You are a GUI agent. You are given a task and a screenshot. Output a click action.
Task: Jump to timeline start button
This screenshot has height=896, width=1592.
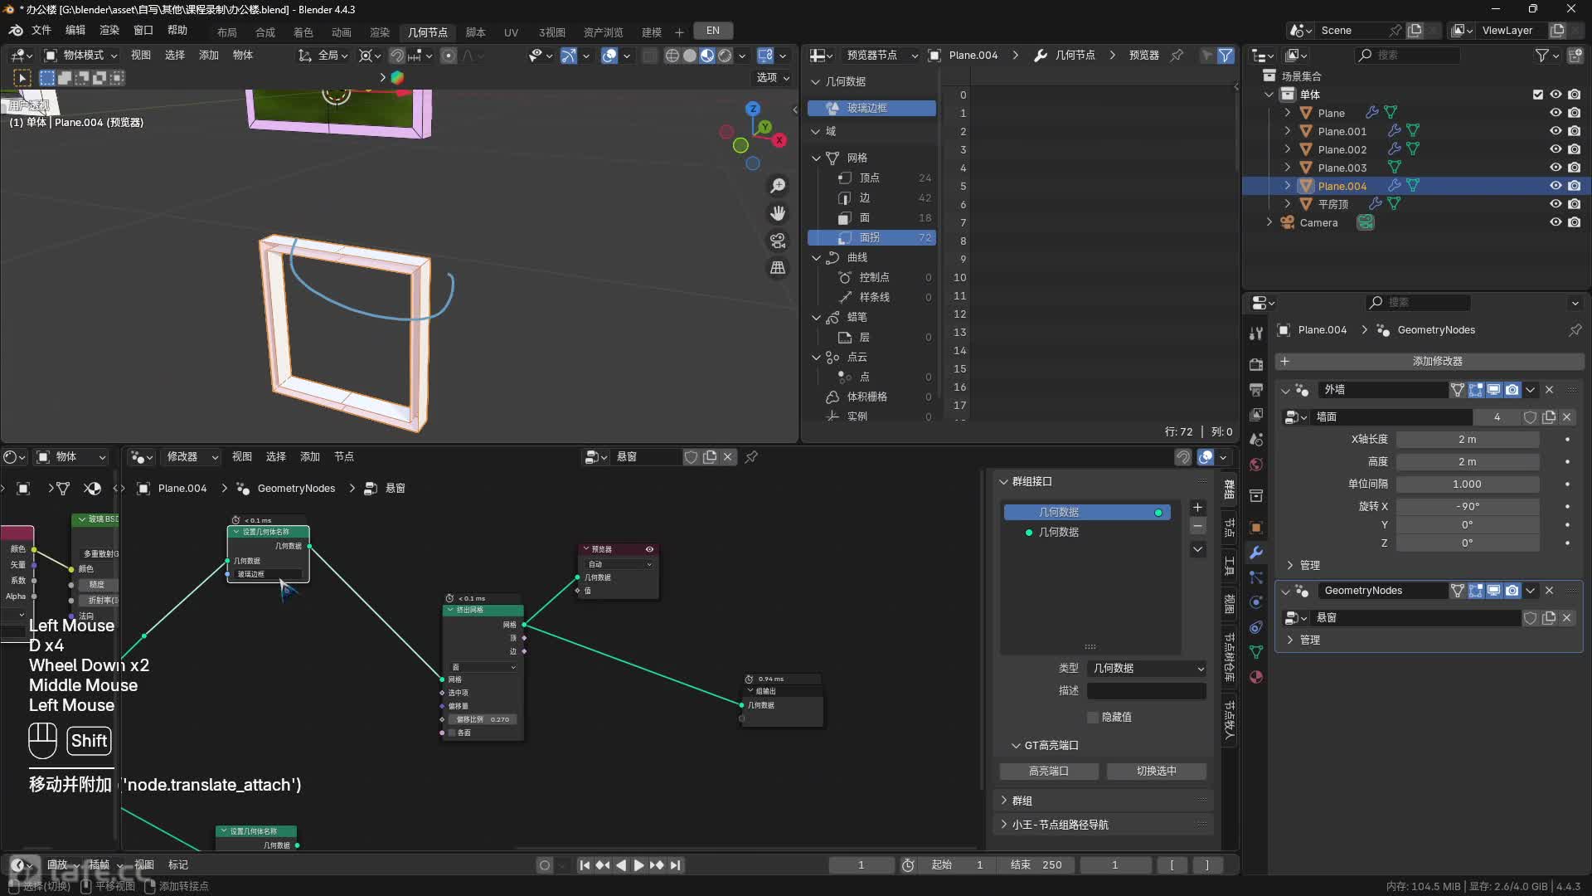click(585, 865)
